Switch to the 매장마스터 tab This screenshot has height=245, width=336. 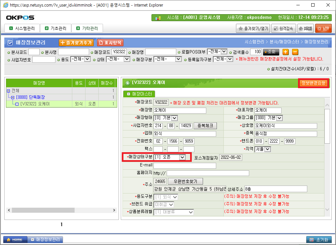tap(139, 94)
